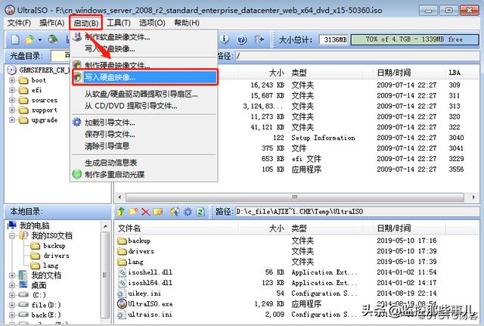Select 保存引导文件... menu entry

coord(144,135)
